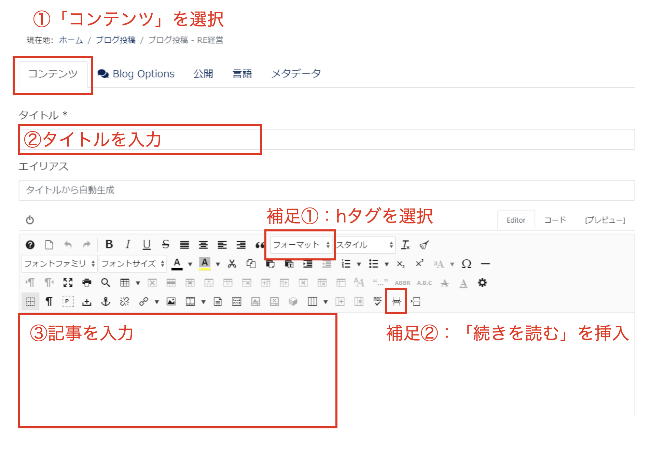Insert a blockquote using the quote icon
Viewport: 651px width, 456px height.
click(x=260, y=245)
